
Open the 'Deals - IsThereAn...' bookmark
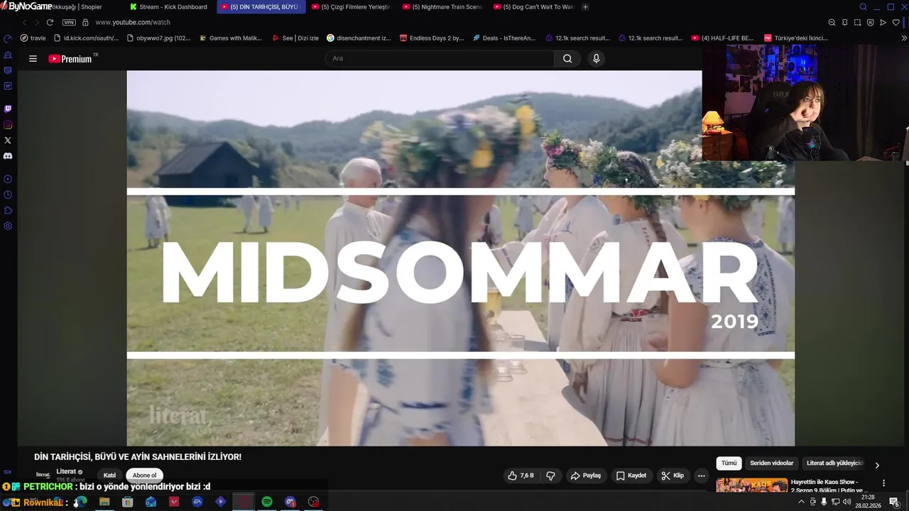pos(504,38)
